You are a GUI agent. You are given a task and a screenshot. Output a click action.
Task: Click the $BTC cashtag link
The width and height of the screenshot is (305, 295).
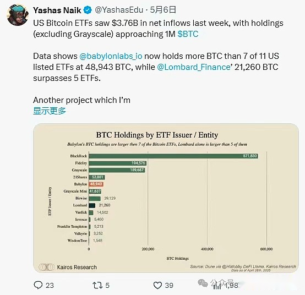pyautogui.click(x=188, y=34)
